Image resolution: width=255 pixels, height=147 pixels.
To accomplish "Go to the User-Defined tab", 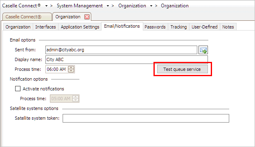I will [x=204, y=27].
